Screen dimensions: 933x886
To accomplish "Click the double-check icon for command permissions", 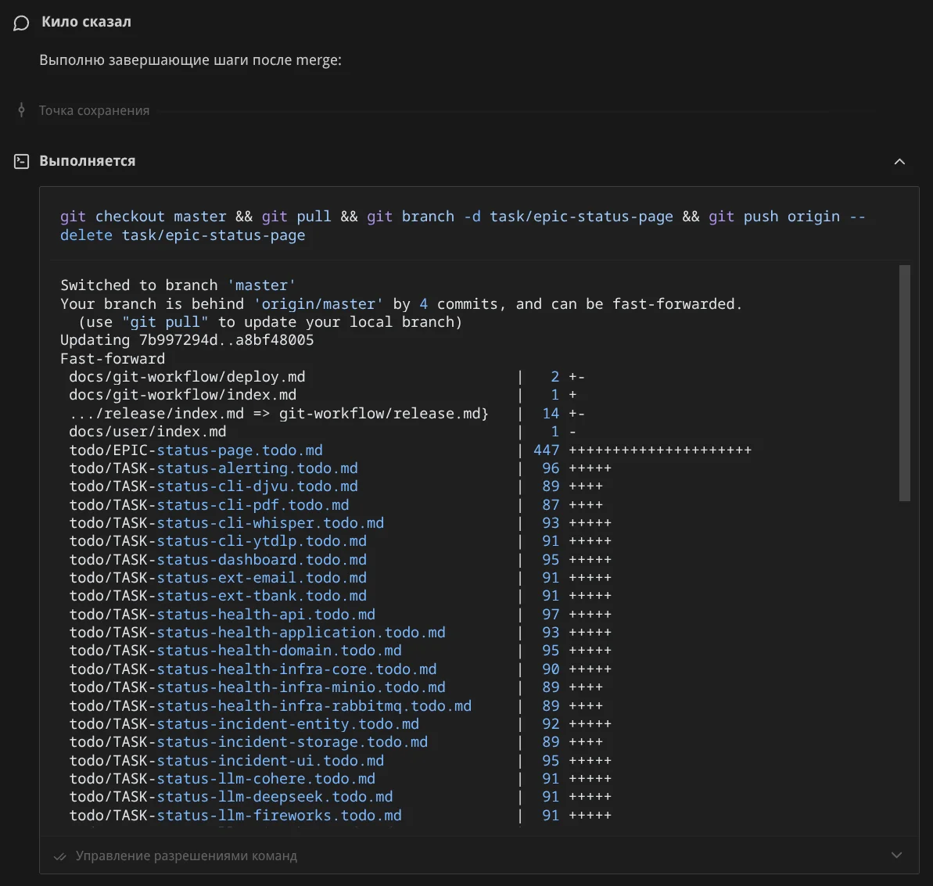I will [59, 856].
